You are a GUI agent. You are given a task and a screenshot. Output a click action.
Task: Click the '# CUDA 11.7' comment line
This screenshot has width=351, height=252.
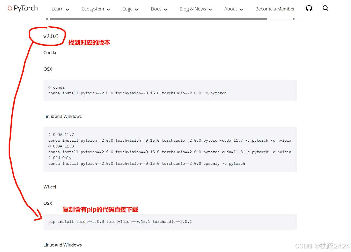click(61, 135)
